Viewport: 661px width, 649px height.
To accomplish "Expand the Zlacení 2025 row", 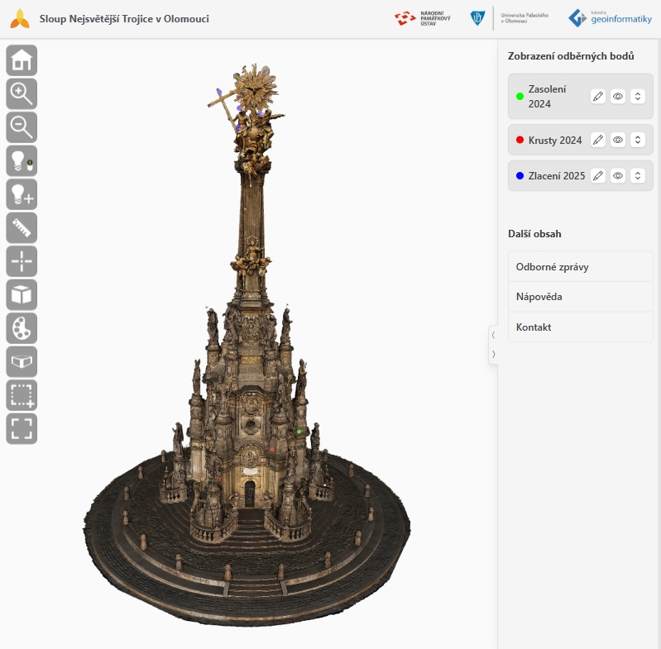I will 638,175.
